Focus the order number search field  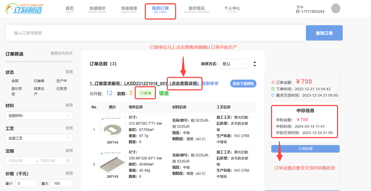pyautogui.click(x=156, y=33)
